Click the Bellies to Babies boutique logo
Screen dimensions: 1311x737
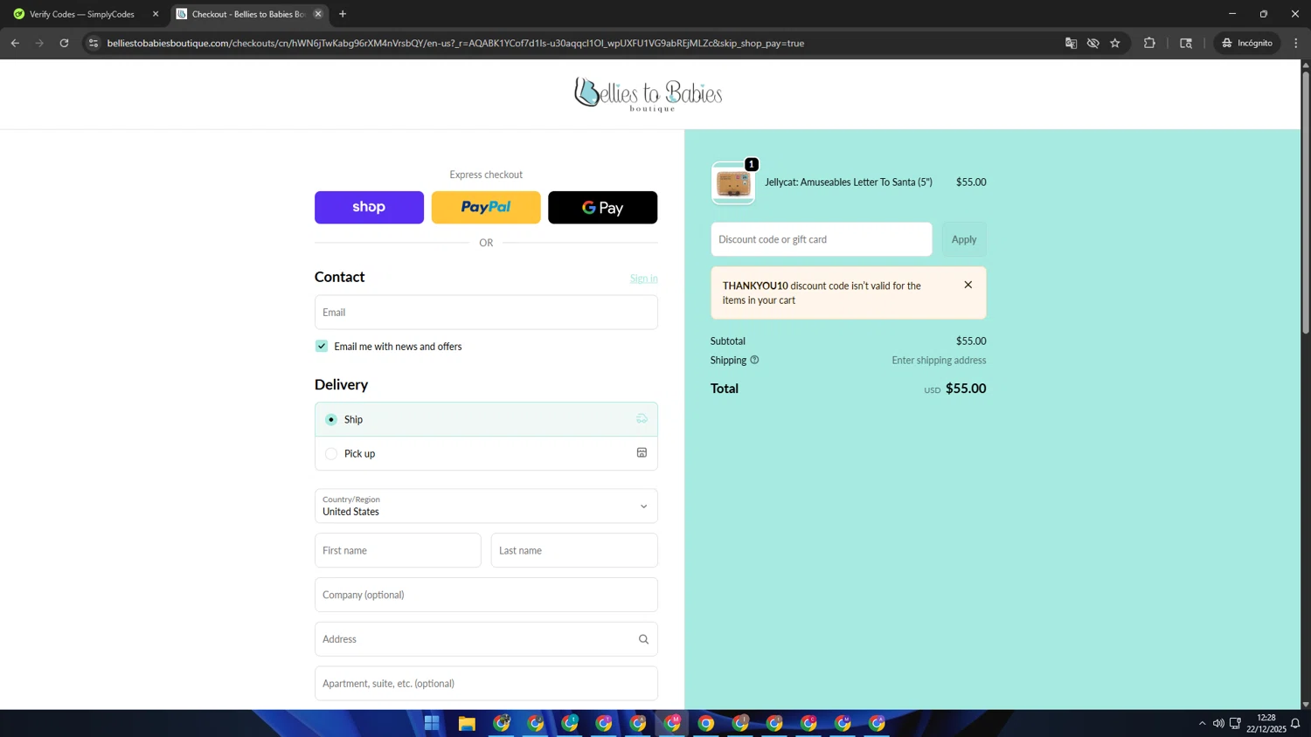click(649, 94)
